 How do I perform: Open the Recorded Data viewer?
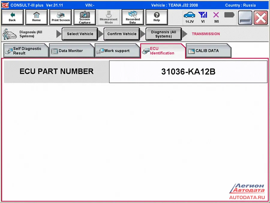point(133,17)
